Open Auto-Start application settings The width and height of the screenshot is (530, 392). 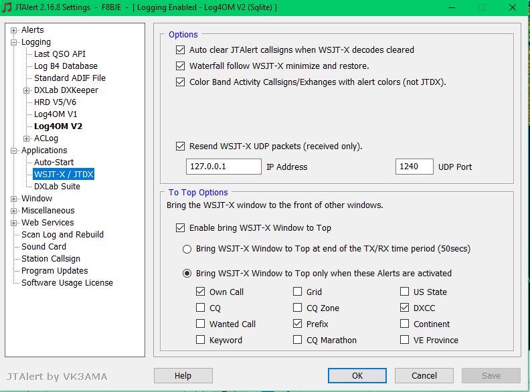54,162
